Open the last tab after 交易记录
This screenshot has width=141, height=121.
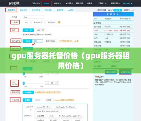[x=71, y=10]
